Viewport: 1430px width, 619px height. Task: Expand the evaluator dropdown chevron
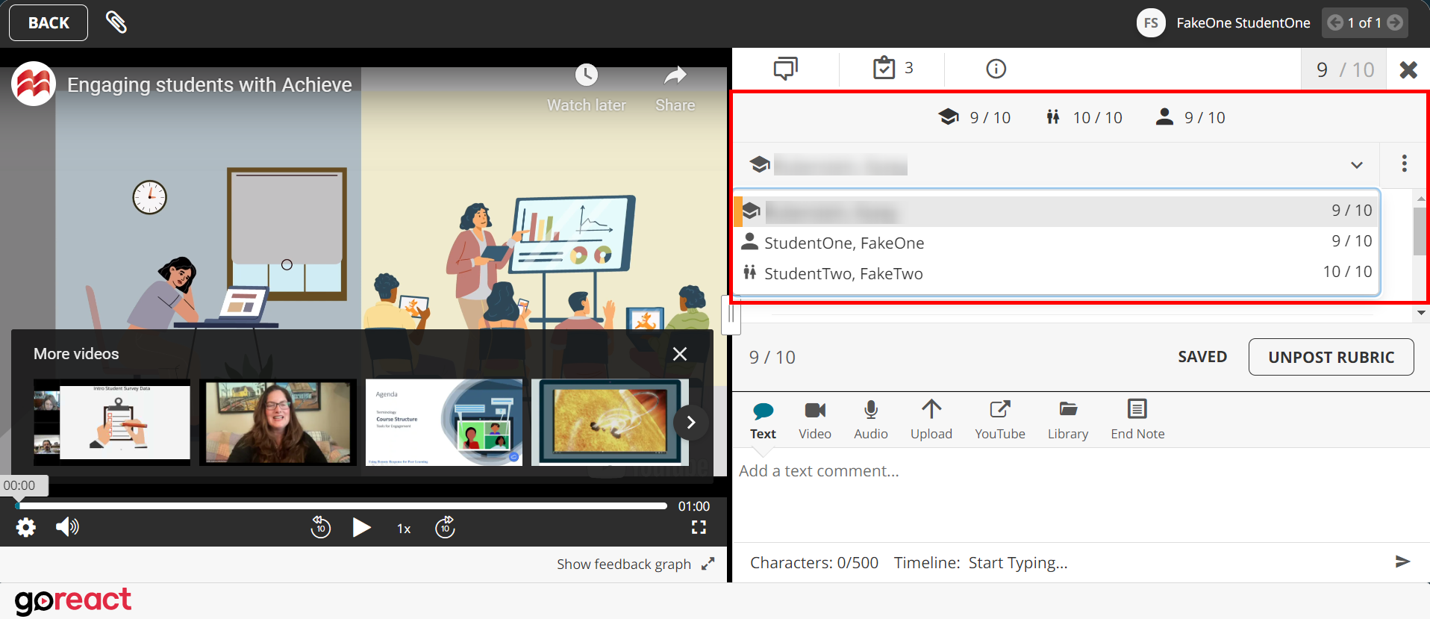(1356, 165)
